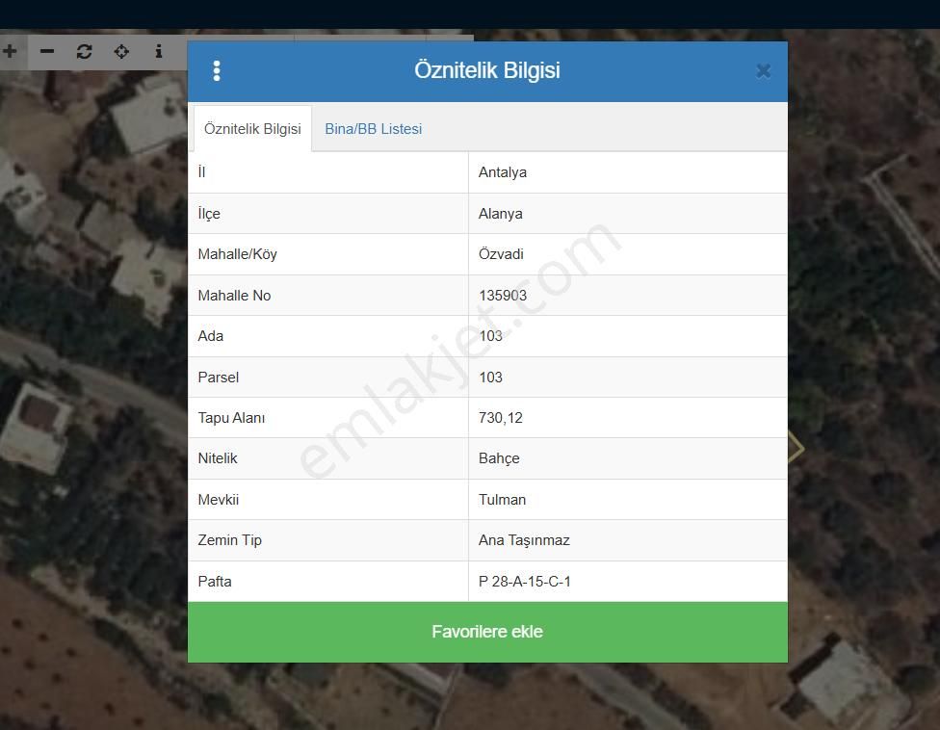Viewport: 940px width, 730px height.
Task: Click the Pafta value P 28-A-15-C-1
Action: 525,582
